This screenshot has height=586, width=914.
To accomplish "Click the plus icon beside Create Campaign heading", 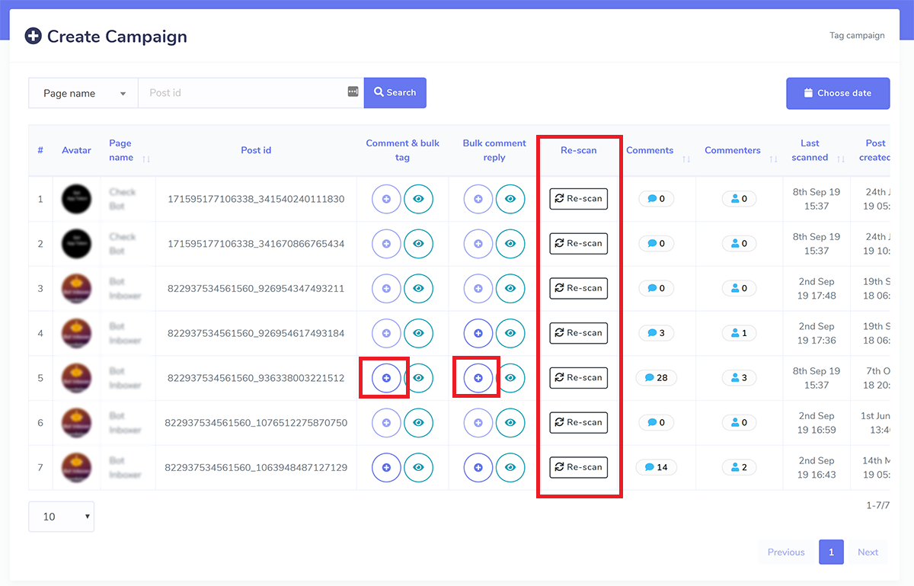I will (x=33, y=35).
